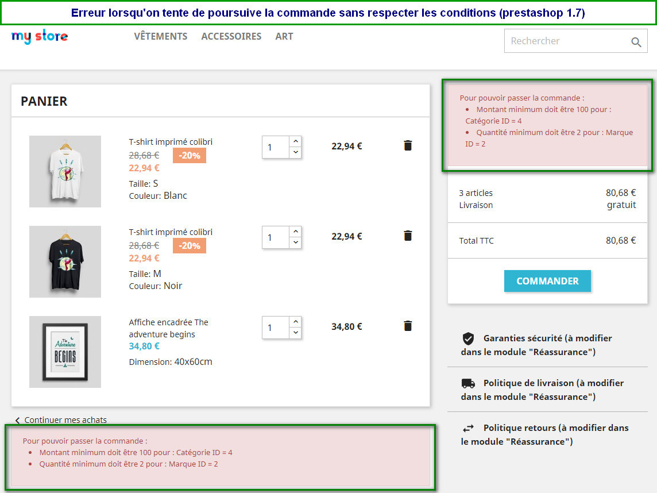Open the ACCESSOIRES menu
The image size is (657, 493).
[231, 36]
